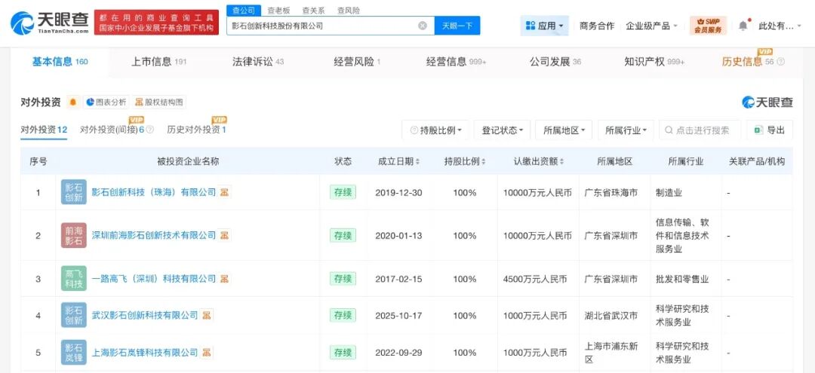Open equity chart icon for 影石创新科技（珠海）有限公司
The image size is (815, 373).
pyautogui.click(x=225, y=192)
